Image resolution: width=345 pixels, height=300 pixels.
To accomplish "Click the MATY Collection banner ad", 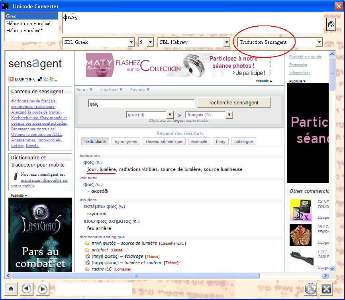I will point(179,65).
